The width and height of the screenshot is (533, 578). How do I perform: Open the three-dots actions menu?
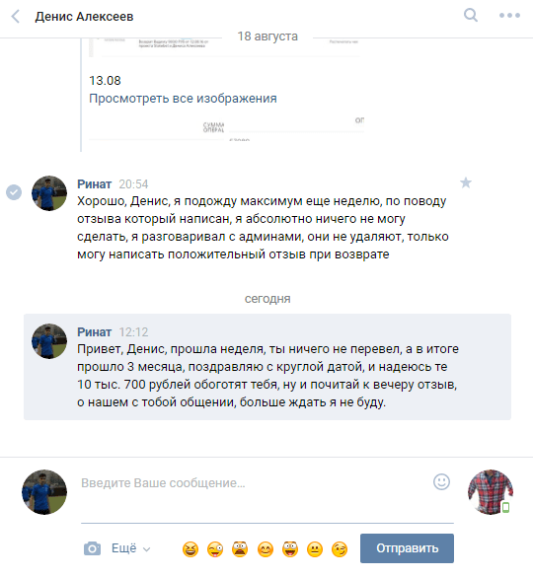(x=509, y=16)
